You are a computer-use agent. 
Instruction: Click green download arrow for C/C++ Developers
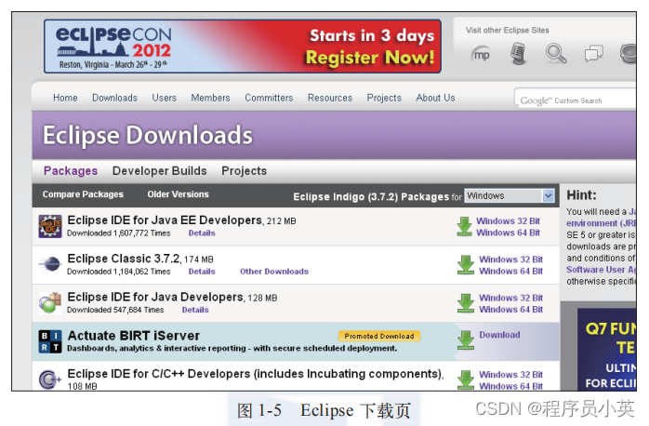[x=466, y=379]
